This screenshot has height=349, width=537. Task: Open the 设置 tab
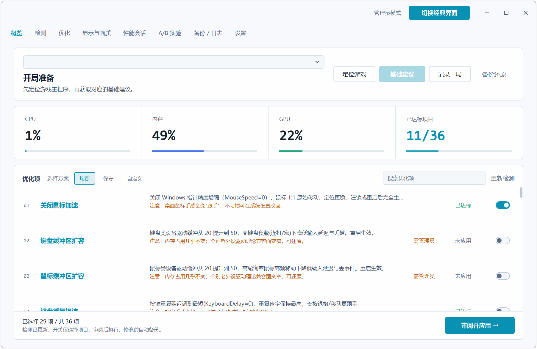pos(241,33)
